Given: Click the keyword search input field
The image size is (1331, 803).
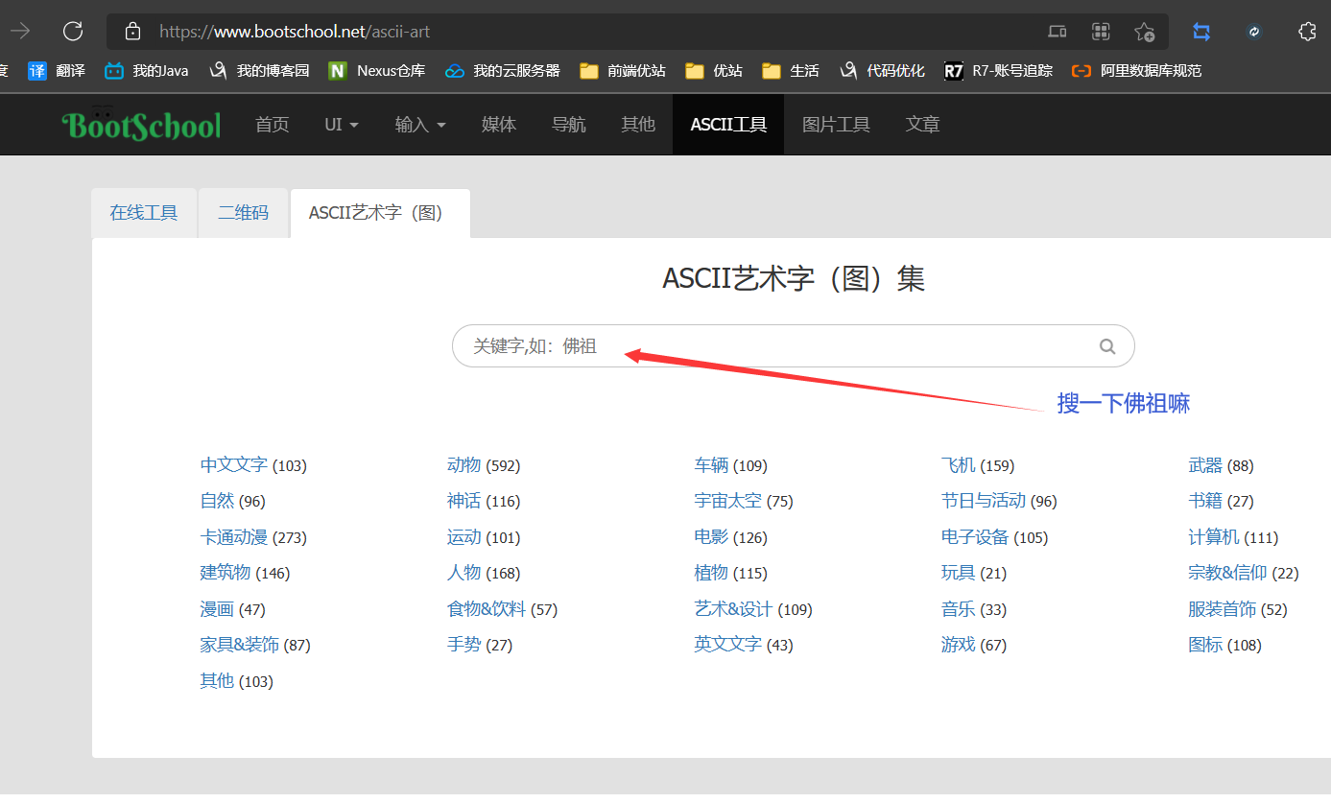Looking at the screenshot, I should 793,346.
